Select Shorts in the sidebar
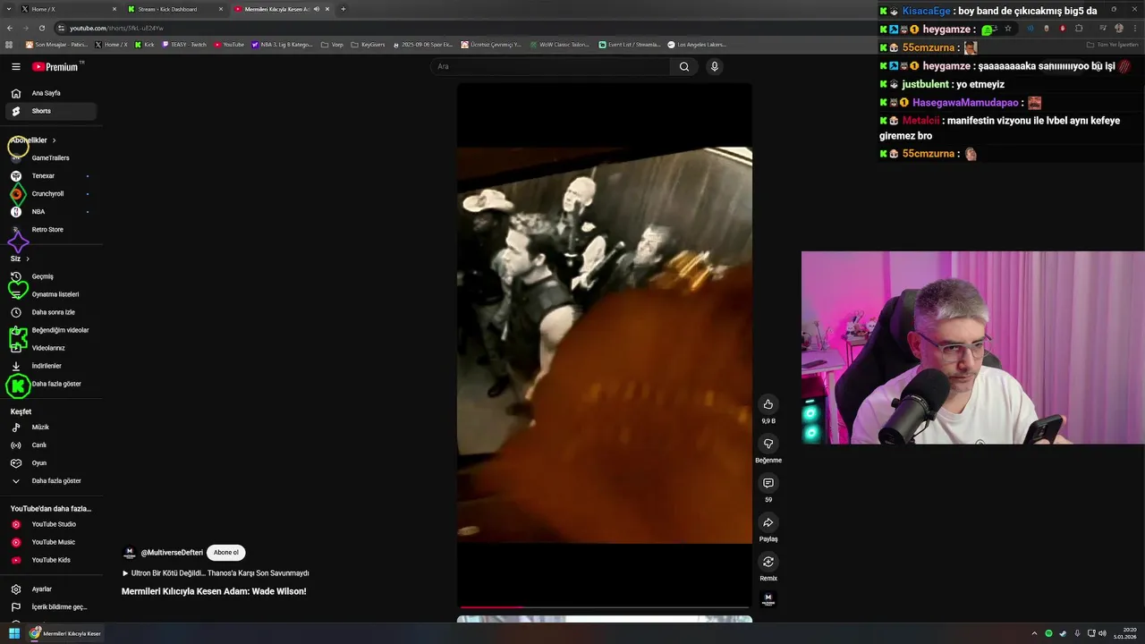This screenshot has height=644, width=1145. click(52, 111)
